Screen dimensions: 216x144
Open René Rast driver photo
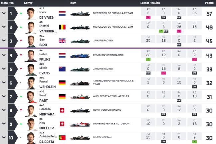point(31,96)
